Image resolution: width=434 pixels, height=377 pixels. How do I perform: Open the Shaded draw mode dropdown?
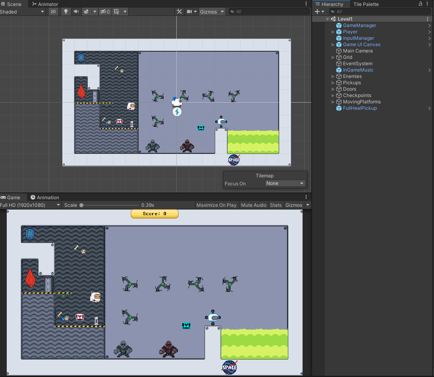(x=22, y=12)
